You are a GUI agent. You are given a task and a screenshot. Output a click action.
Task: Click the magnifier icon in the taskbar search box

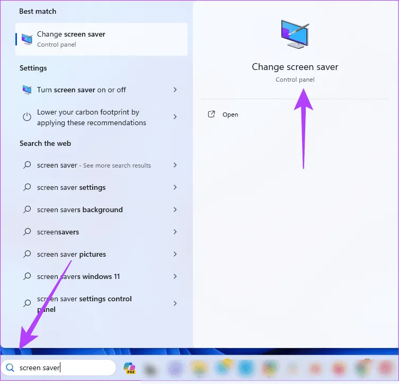coord(10,368)
